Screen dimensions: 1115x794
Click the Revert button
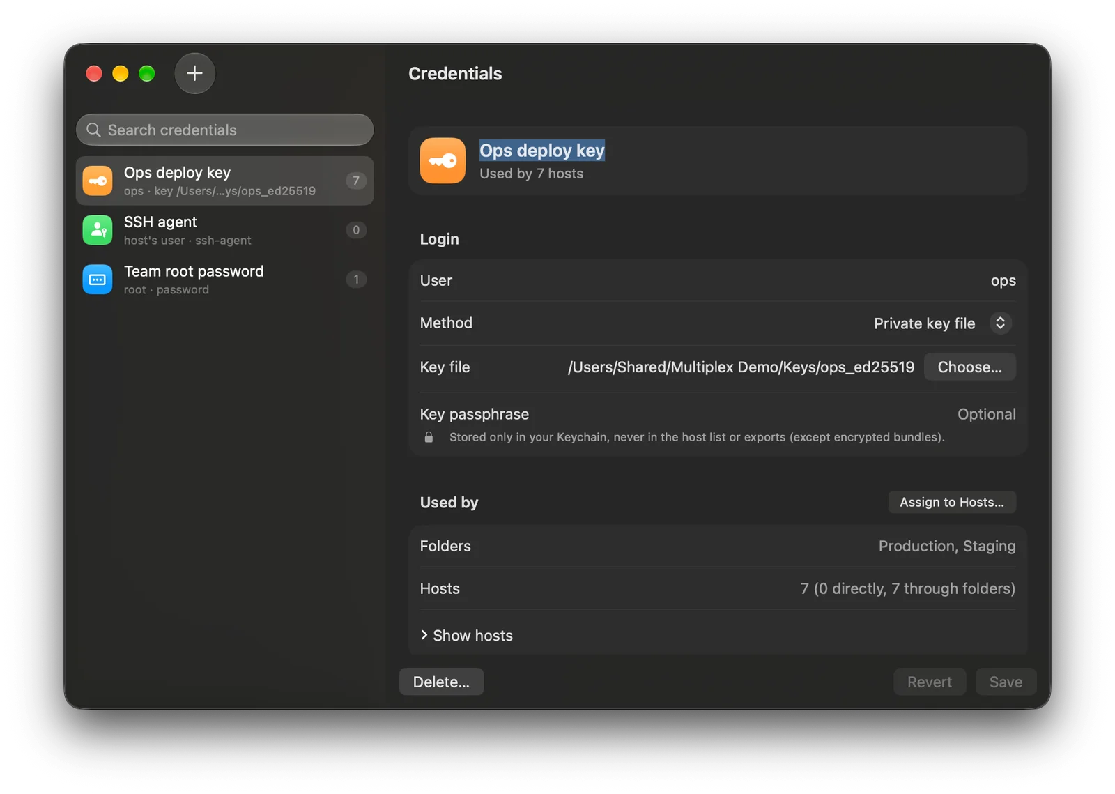929,682
